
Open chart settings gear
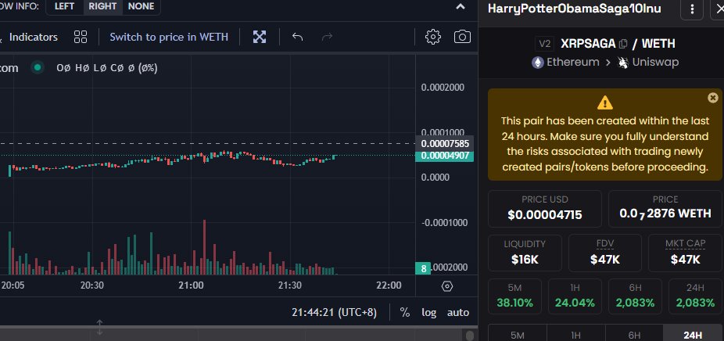coord(432,37)
